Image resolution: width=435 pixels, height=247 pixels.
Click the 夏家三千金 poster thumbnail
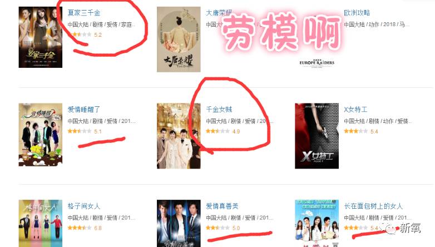tap(41, 37)
